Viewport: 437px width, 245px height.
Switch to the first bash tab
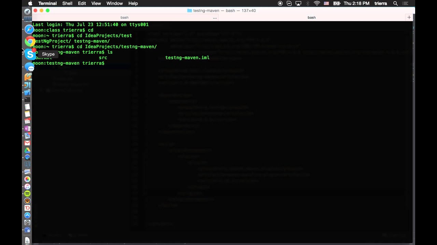coord(125,17)
